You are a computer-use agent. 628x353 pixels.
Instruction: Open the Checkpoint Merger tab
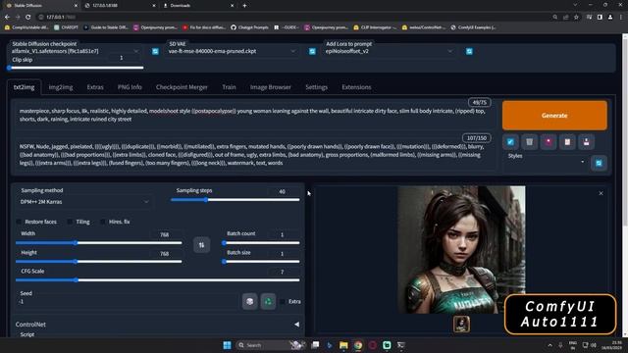point(182,87)
